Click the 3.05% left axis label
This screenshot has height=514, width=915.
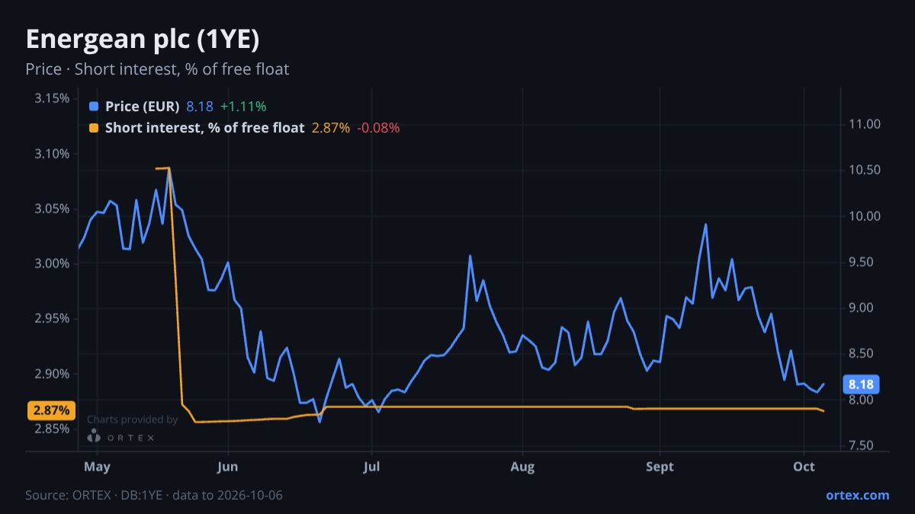[52, 209]
